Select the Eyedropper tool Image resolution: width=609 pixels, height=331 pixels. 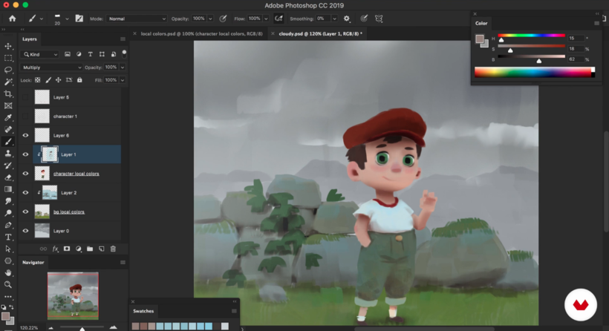[7, 117]
